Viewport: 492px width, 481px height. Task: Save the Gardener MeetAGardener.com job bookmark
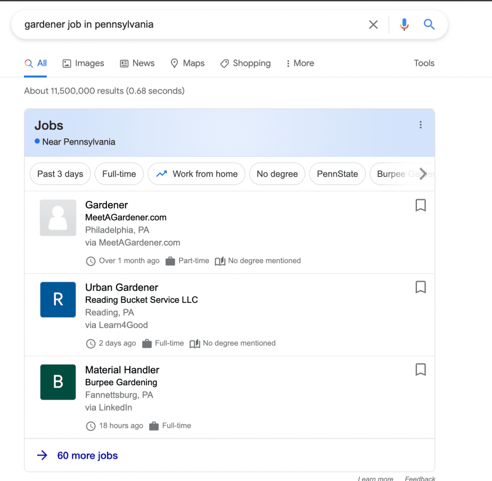[x=421, y=206]
